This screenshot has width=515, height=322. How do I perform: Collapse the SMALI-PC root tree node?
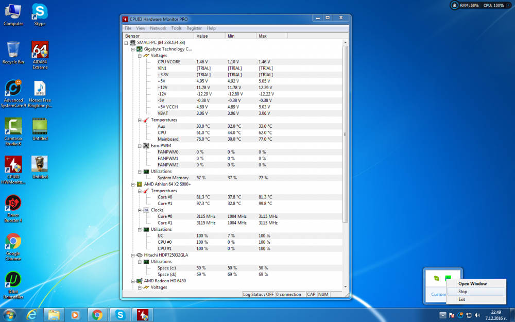pyautogui.click(x=126, y=43)
